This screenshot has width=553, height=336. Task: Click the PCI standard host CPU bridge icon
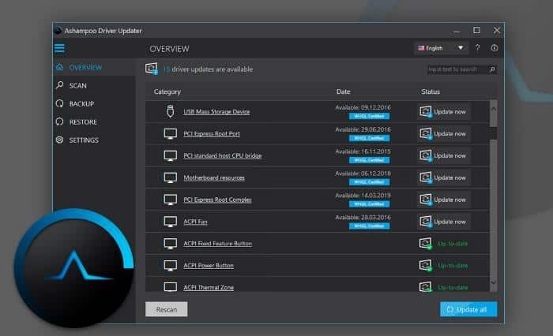coord(171,155)
